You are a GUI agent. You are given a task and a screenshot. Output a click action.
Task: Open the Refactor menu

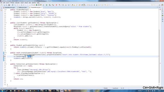(x=12, y=3)
